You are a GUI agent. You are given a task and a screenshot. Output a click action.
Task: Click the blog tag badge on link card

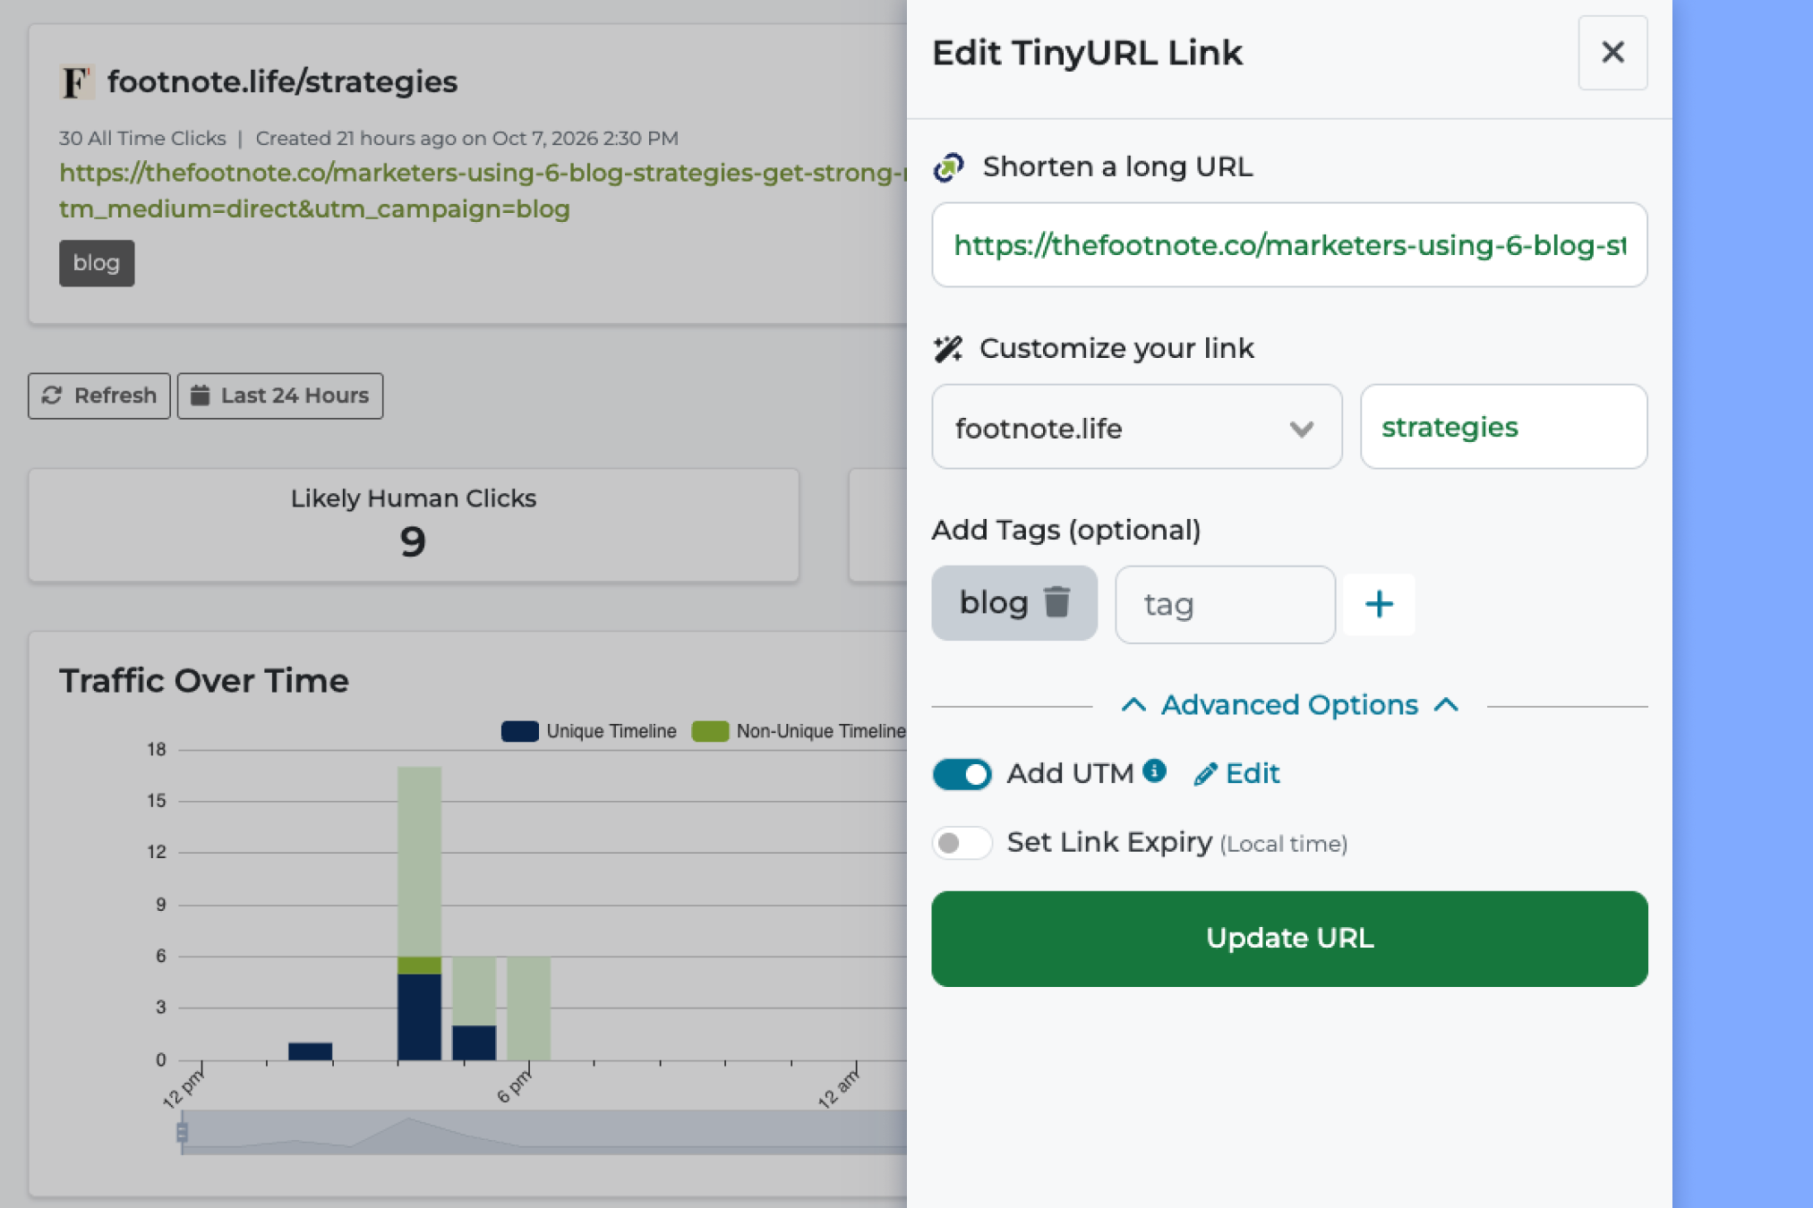coord(97,263)
